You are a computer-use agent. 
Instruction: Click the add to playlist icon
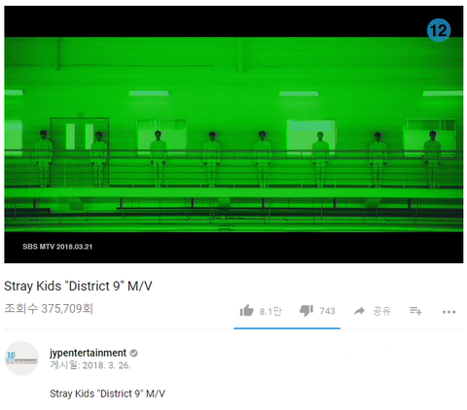[x=415, y=311]
